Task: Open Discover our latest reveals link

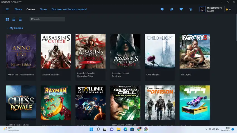Action: [x=69, y=9]
